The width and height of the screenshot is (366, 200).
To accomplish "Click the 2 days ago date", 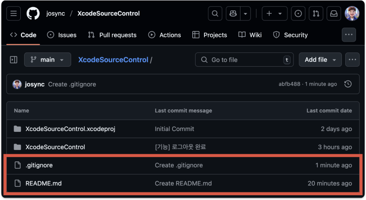I will coord(336,129).
